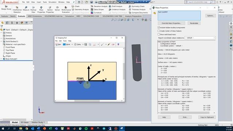Viewport: 233px width, 131px height.
Task: Open Report coordinate values dropdown
Action: tap(200, 38)
